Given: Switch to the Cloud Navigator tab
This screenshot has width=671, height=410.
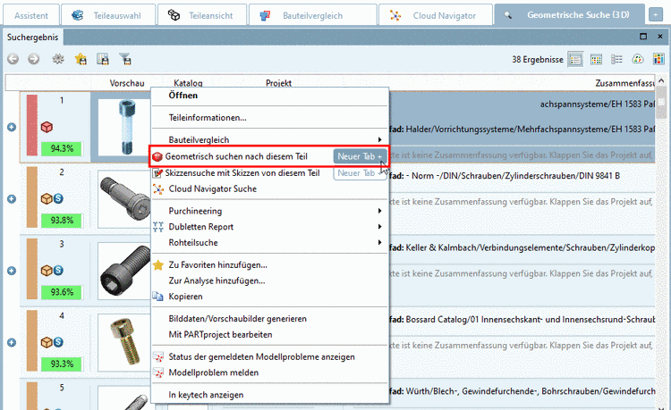Looking at the screenshot, I should (x=435, y=15).
